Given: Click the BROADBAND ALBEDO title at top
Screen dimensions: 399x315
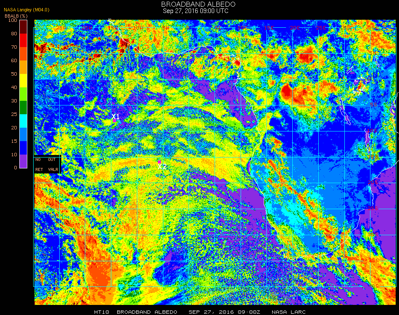Looking at the screenshot, I should tap(198, 4).
